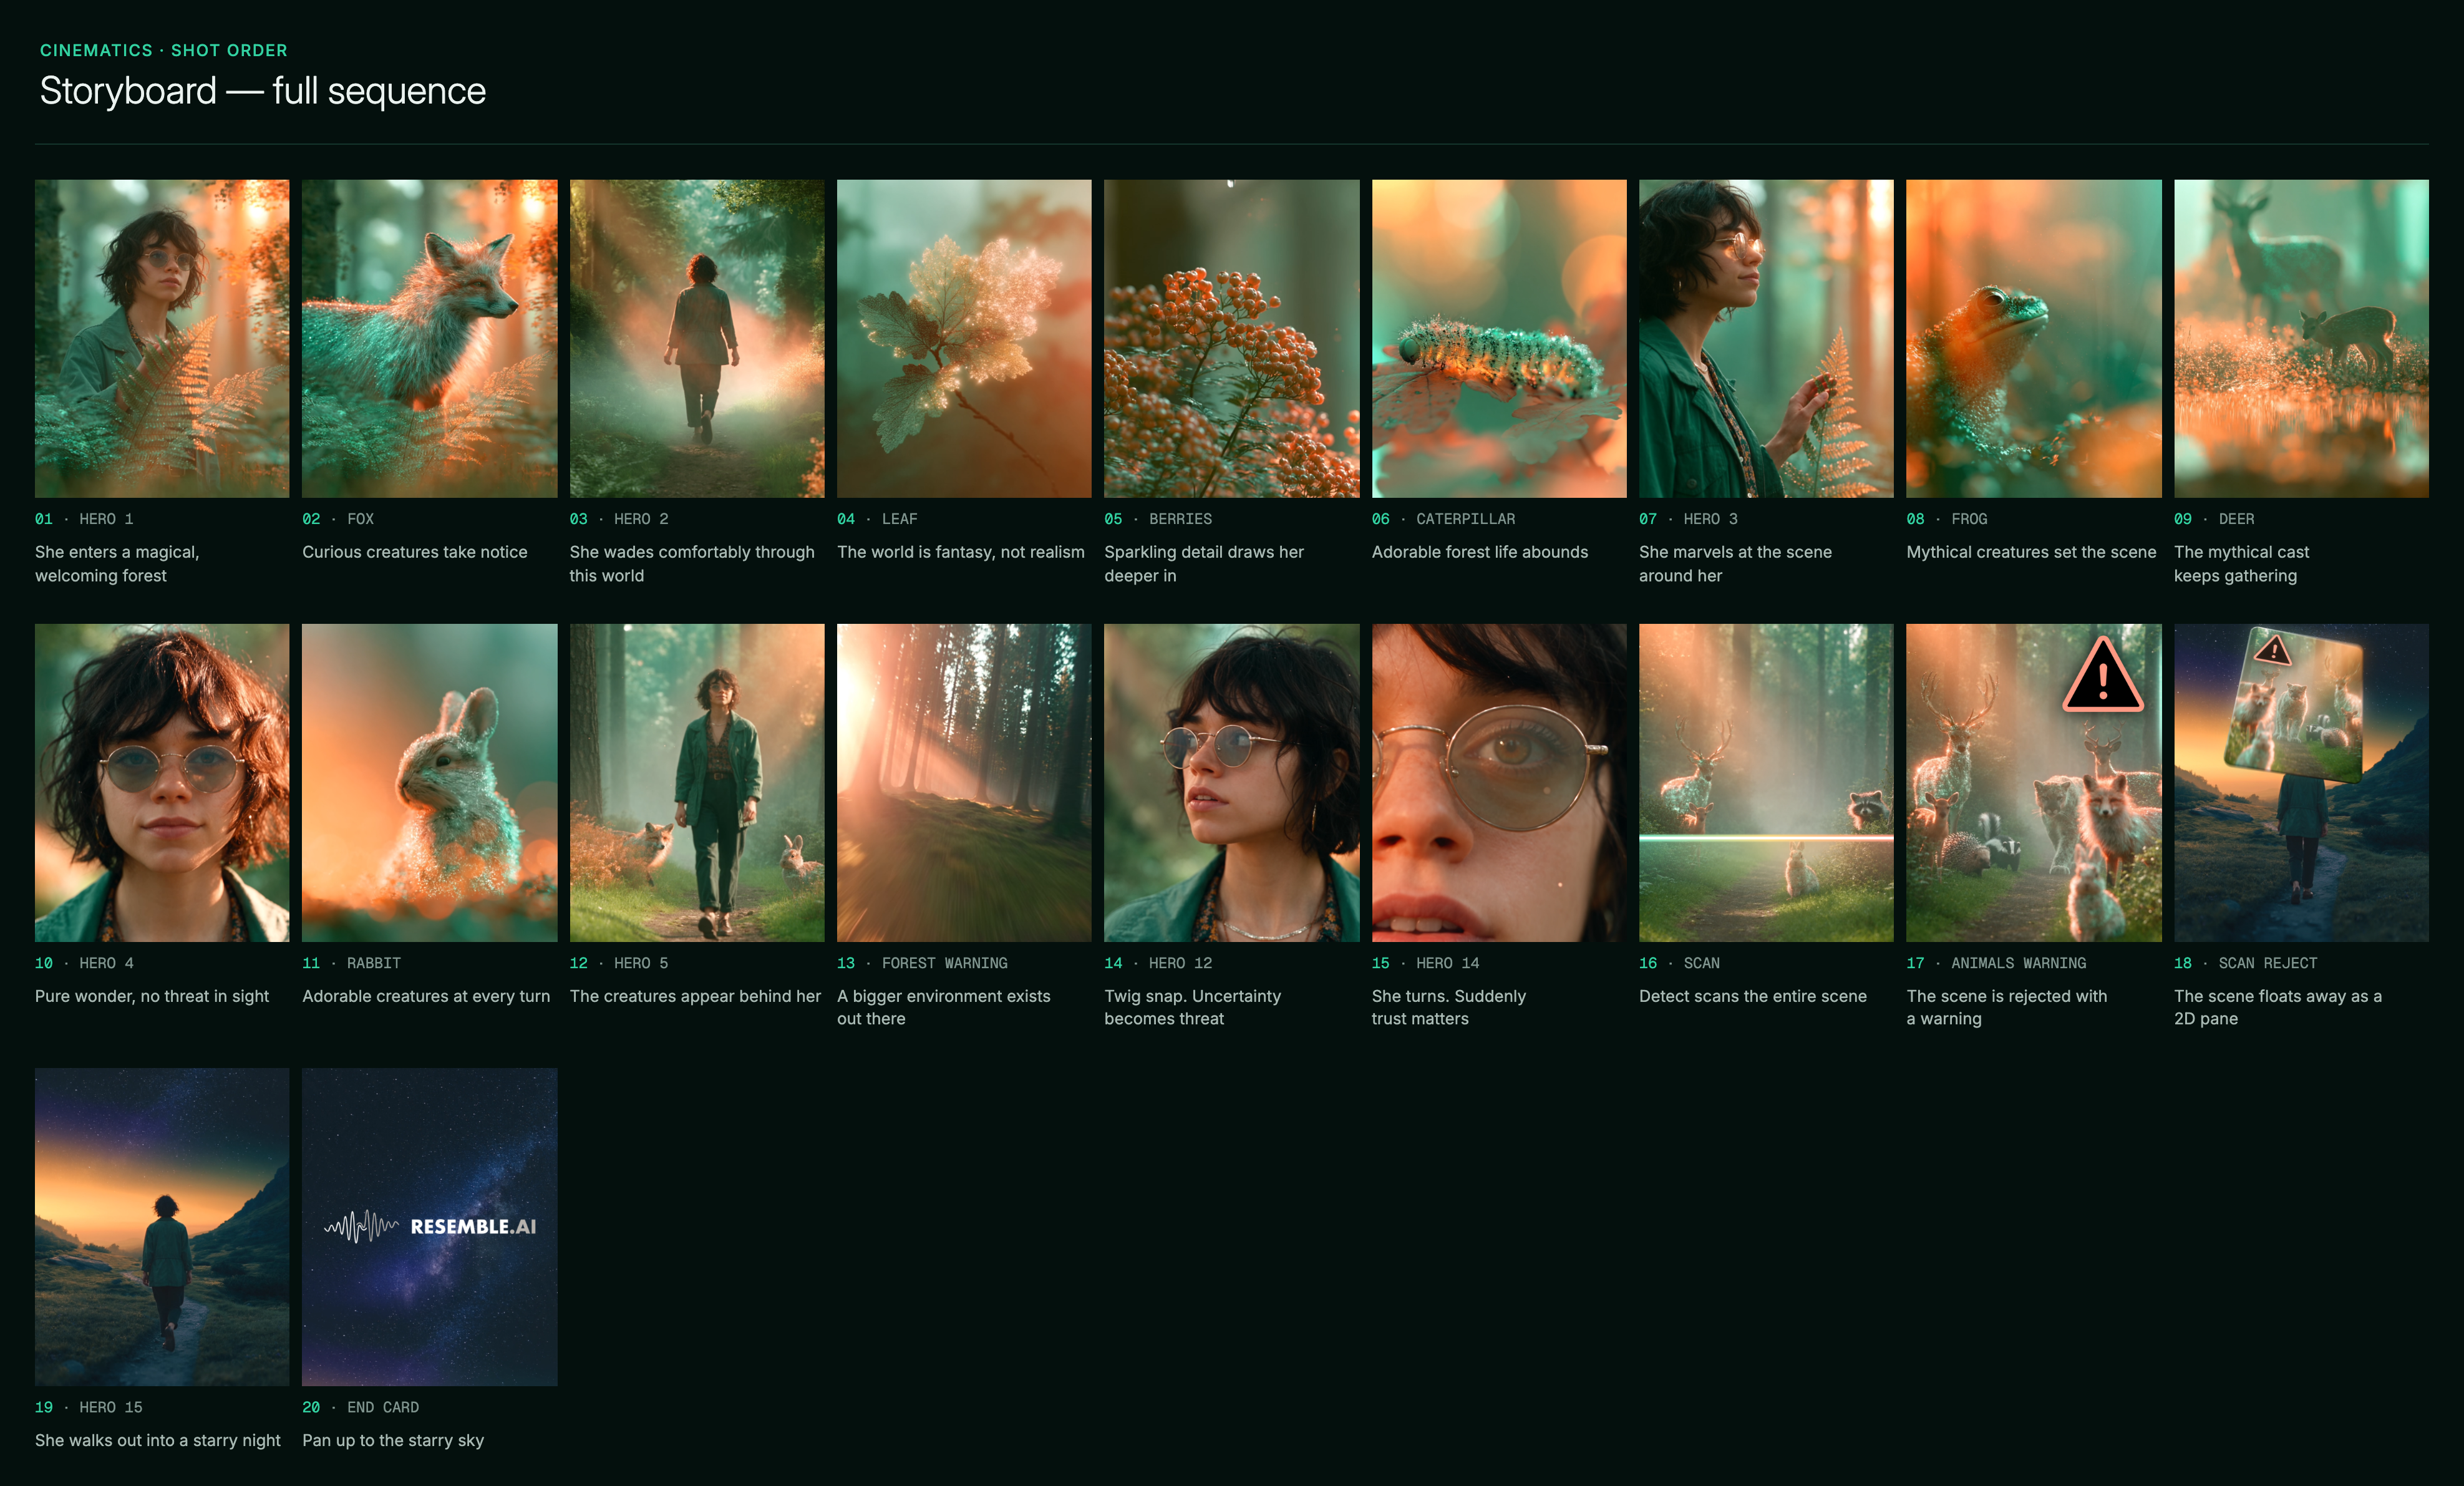Select the 08 Frog shot image

pyautogui.click(x=2034, y=338)
